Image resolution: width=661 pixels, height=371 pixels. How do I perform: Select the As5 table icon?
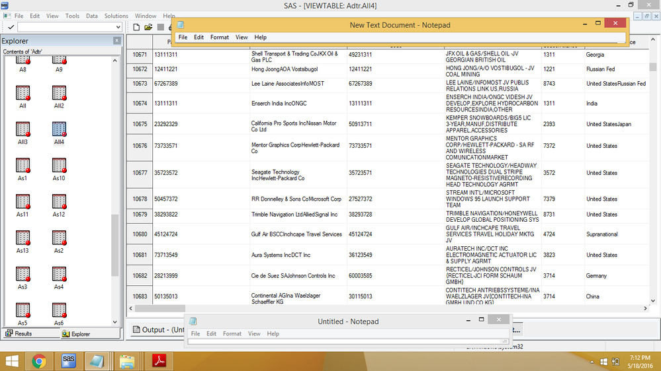coord(22,310)
